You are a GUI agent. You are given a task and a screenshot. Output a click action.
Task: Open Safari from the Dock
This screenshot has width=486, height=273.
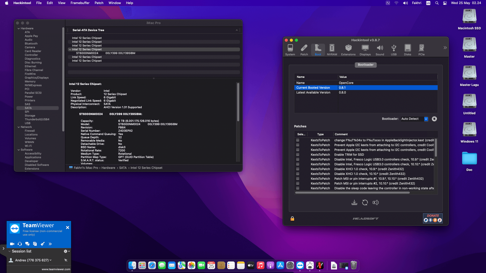click(x=152, y=265)
